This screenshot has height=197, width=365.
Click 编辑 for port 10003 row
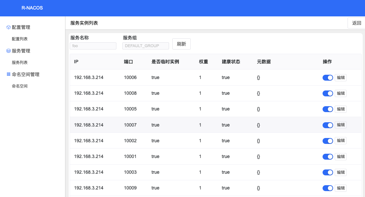tap(341, 172)
